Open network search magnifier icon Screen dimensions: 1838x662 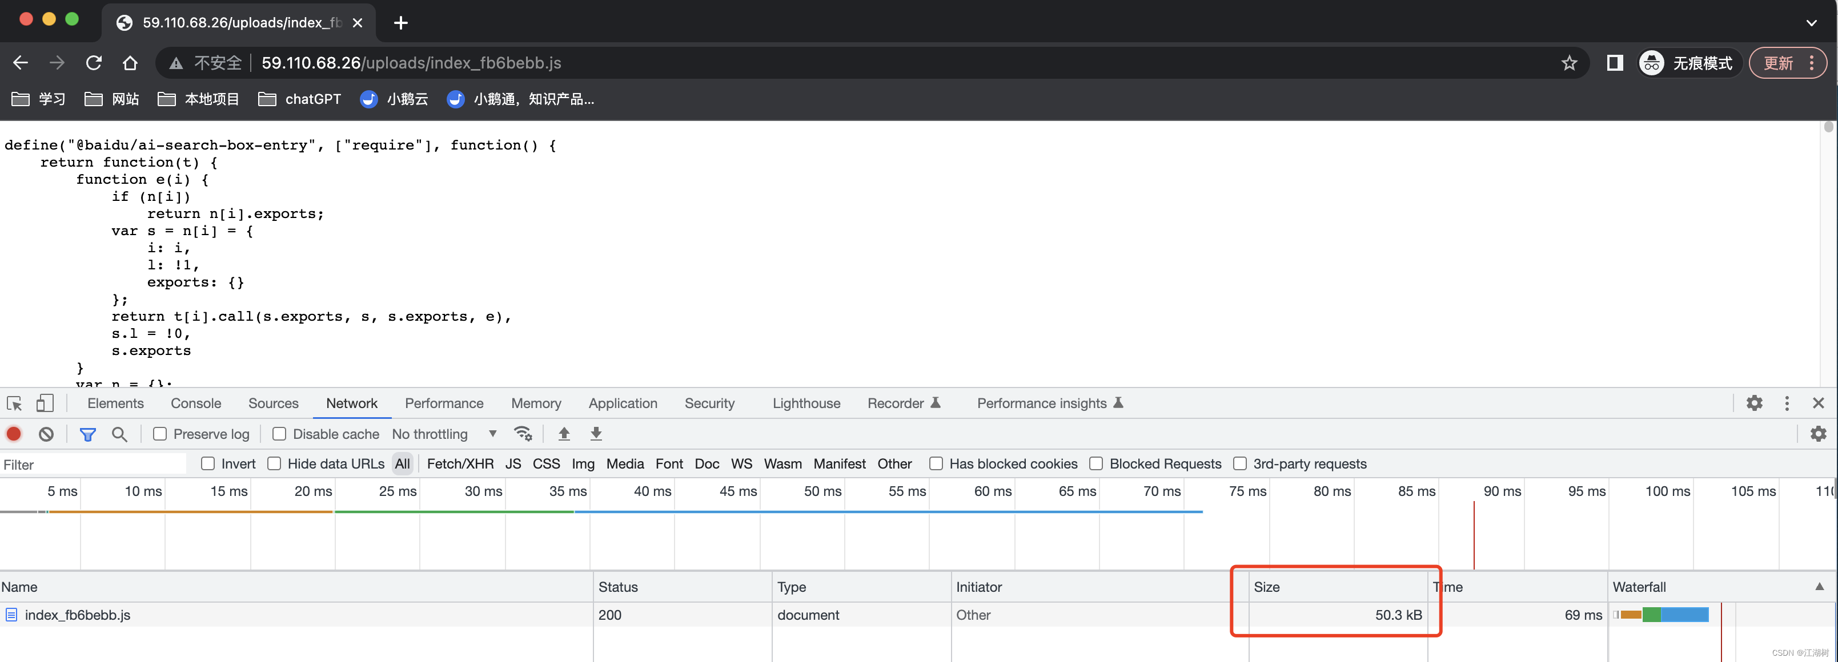[x=119, y=434]
